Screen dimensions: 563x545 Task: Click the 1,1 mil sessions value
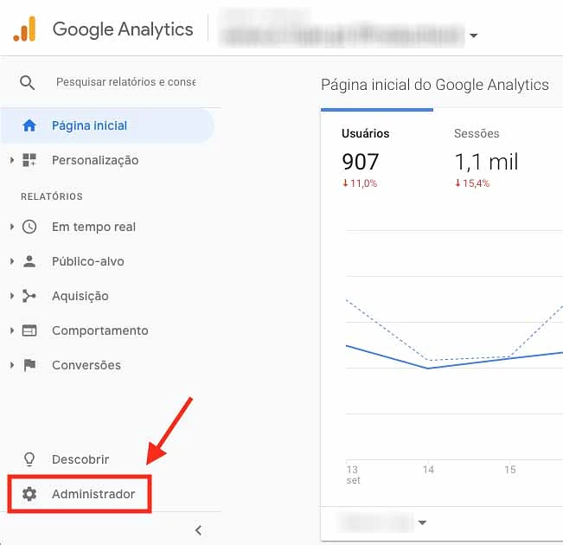(486, 162)
